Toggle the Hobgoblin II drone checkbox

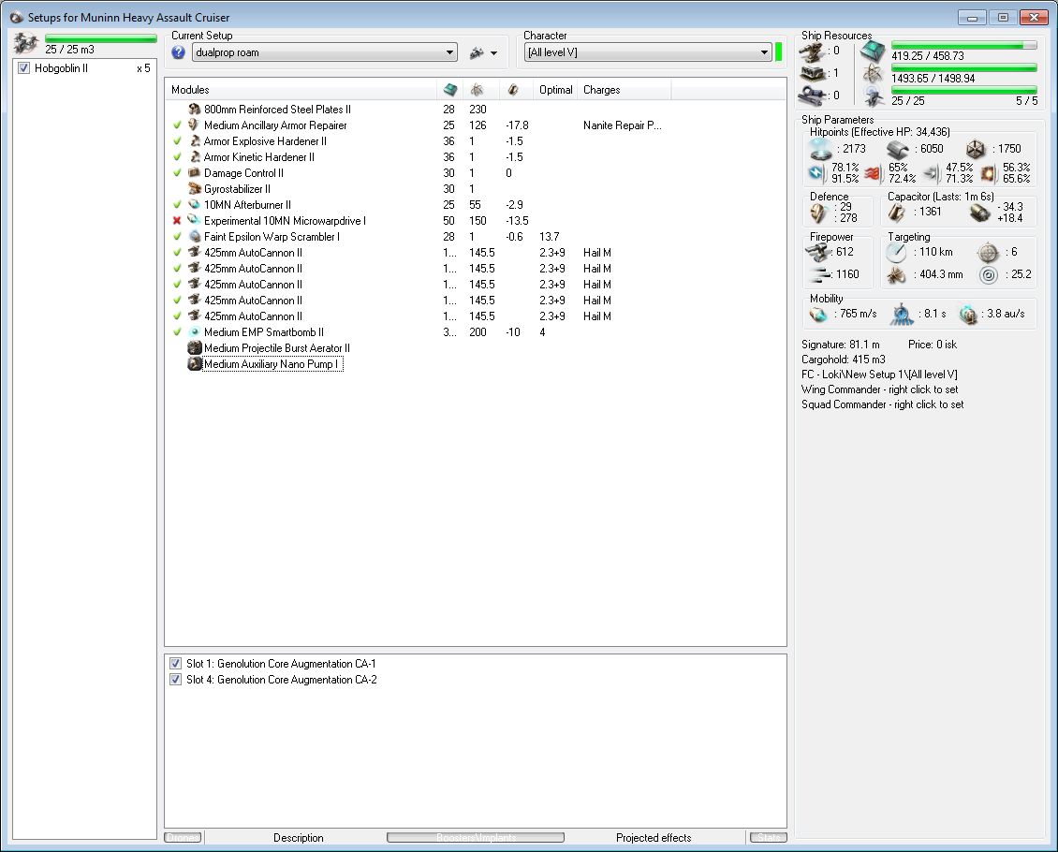[x=23, y=68]
